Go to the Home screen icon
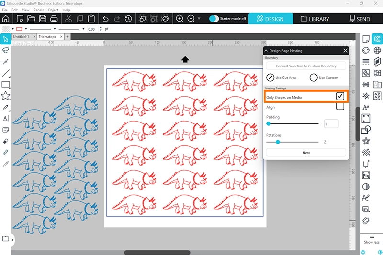This screenshot has height=255, width=383. tap(6, 19)
